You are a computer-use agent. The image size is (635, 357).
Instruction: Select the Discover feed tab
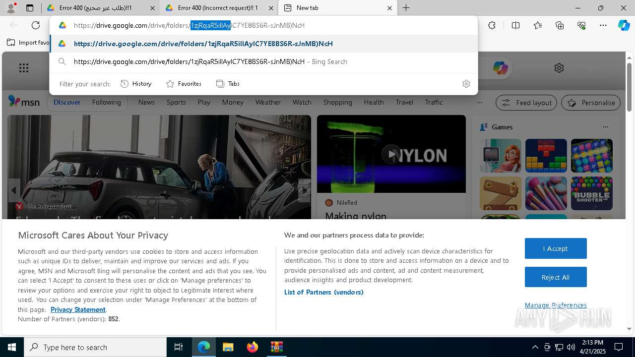tap(67, 103)
